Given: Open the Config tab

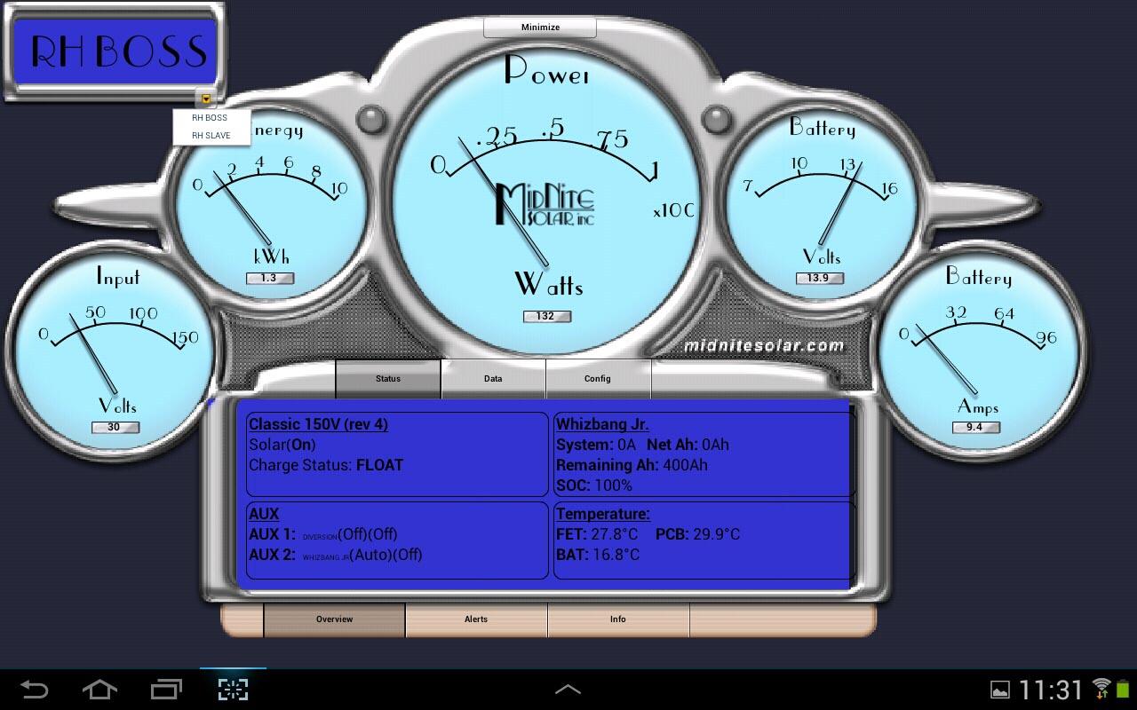Looking at the screenshot, I should coord(598,379).
